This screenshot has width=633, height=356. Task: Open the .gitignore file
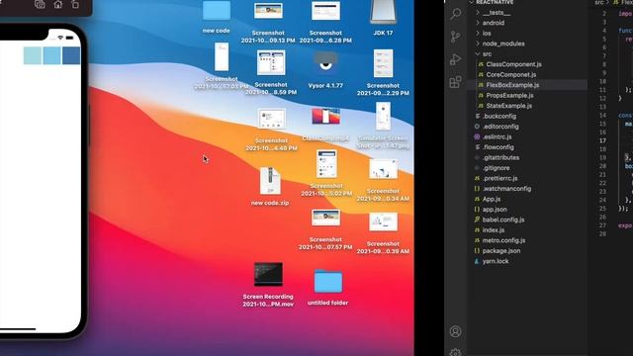click(527, 167)
